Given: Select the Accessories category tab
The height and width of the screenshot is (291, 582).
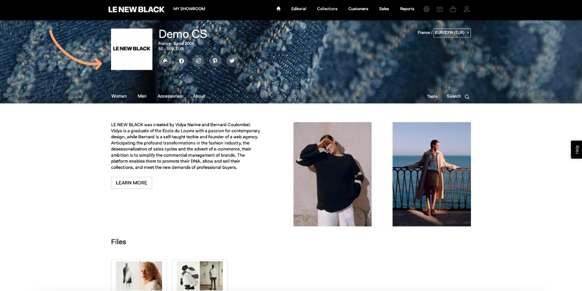Looking at the screenshot, I should pos(170,96).
